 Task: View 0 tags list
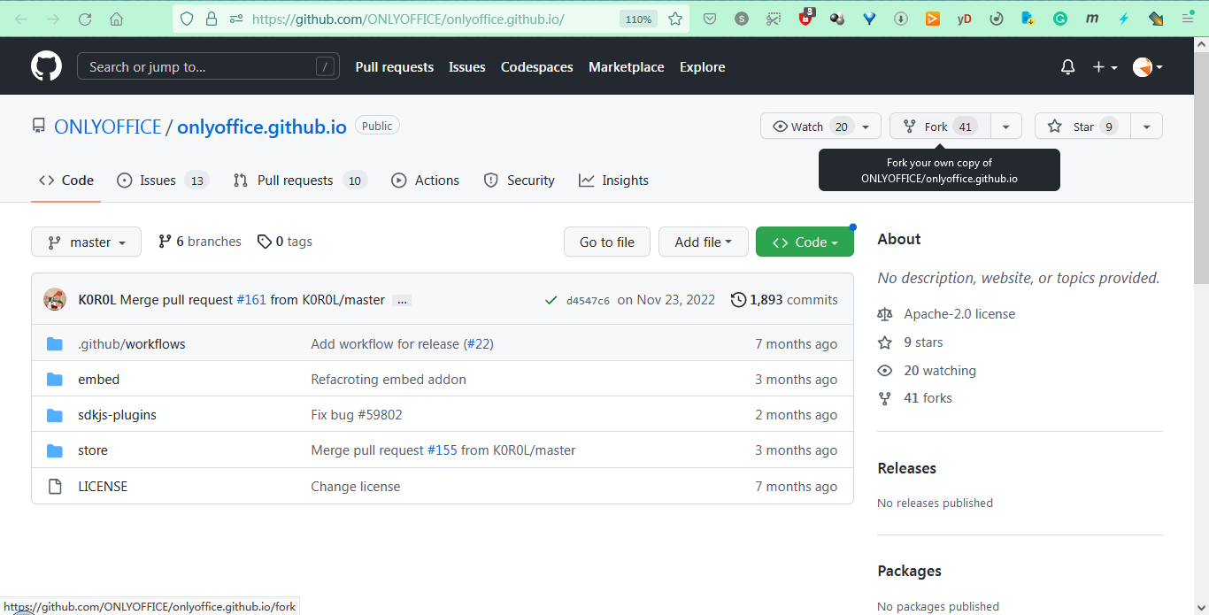(x=285, y=242)
